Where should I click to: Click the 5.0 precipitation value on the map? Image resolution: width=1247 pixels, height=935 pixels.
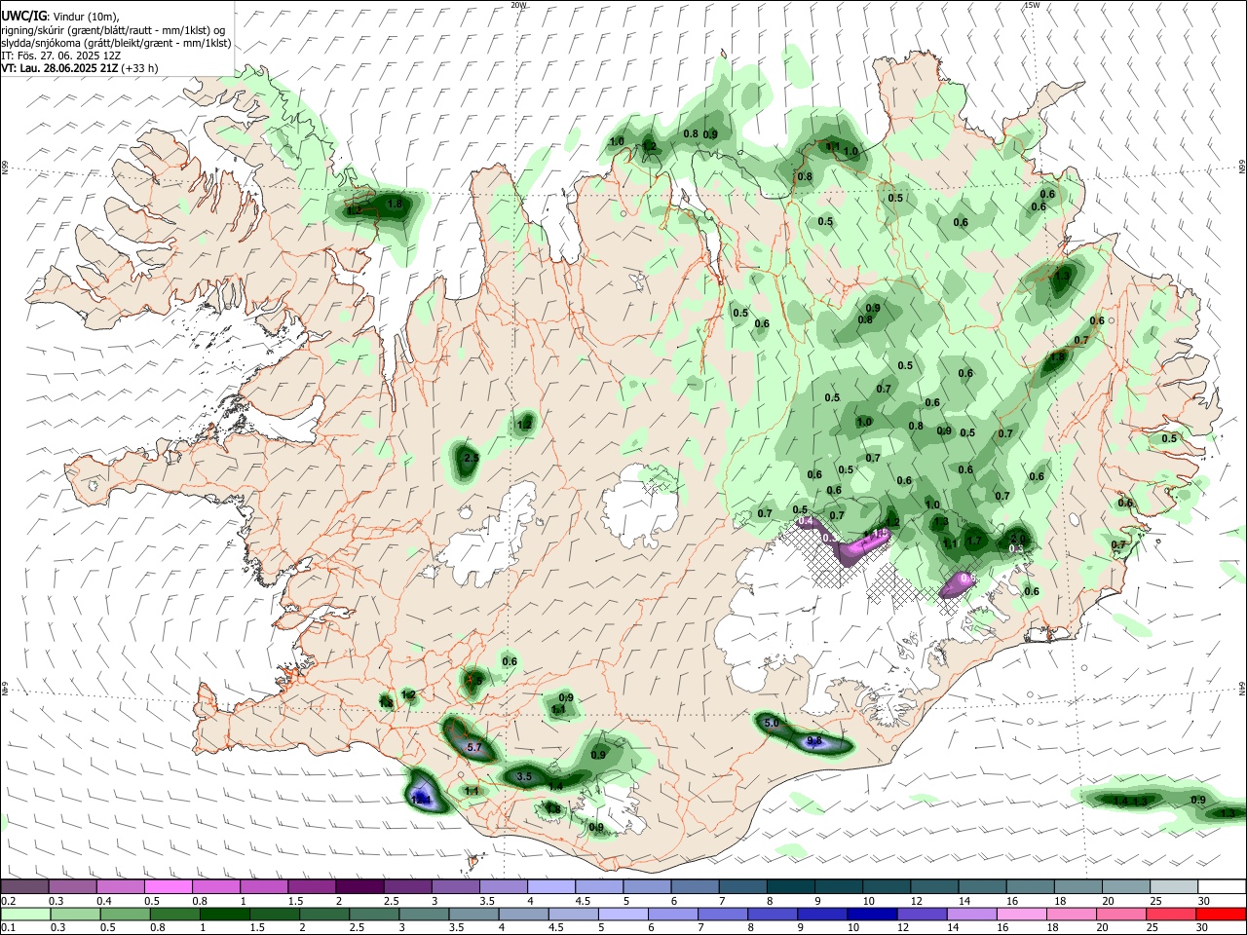click(772, 724)
